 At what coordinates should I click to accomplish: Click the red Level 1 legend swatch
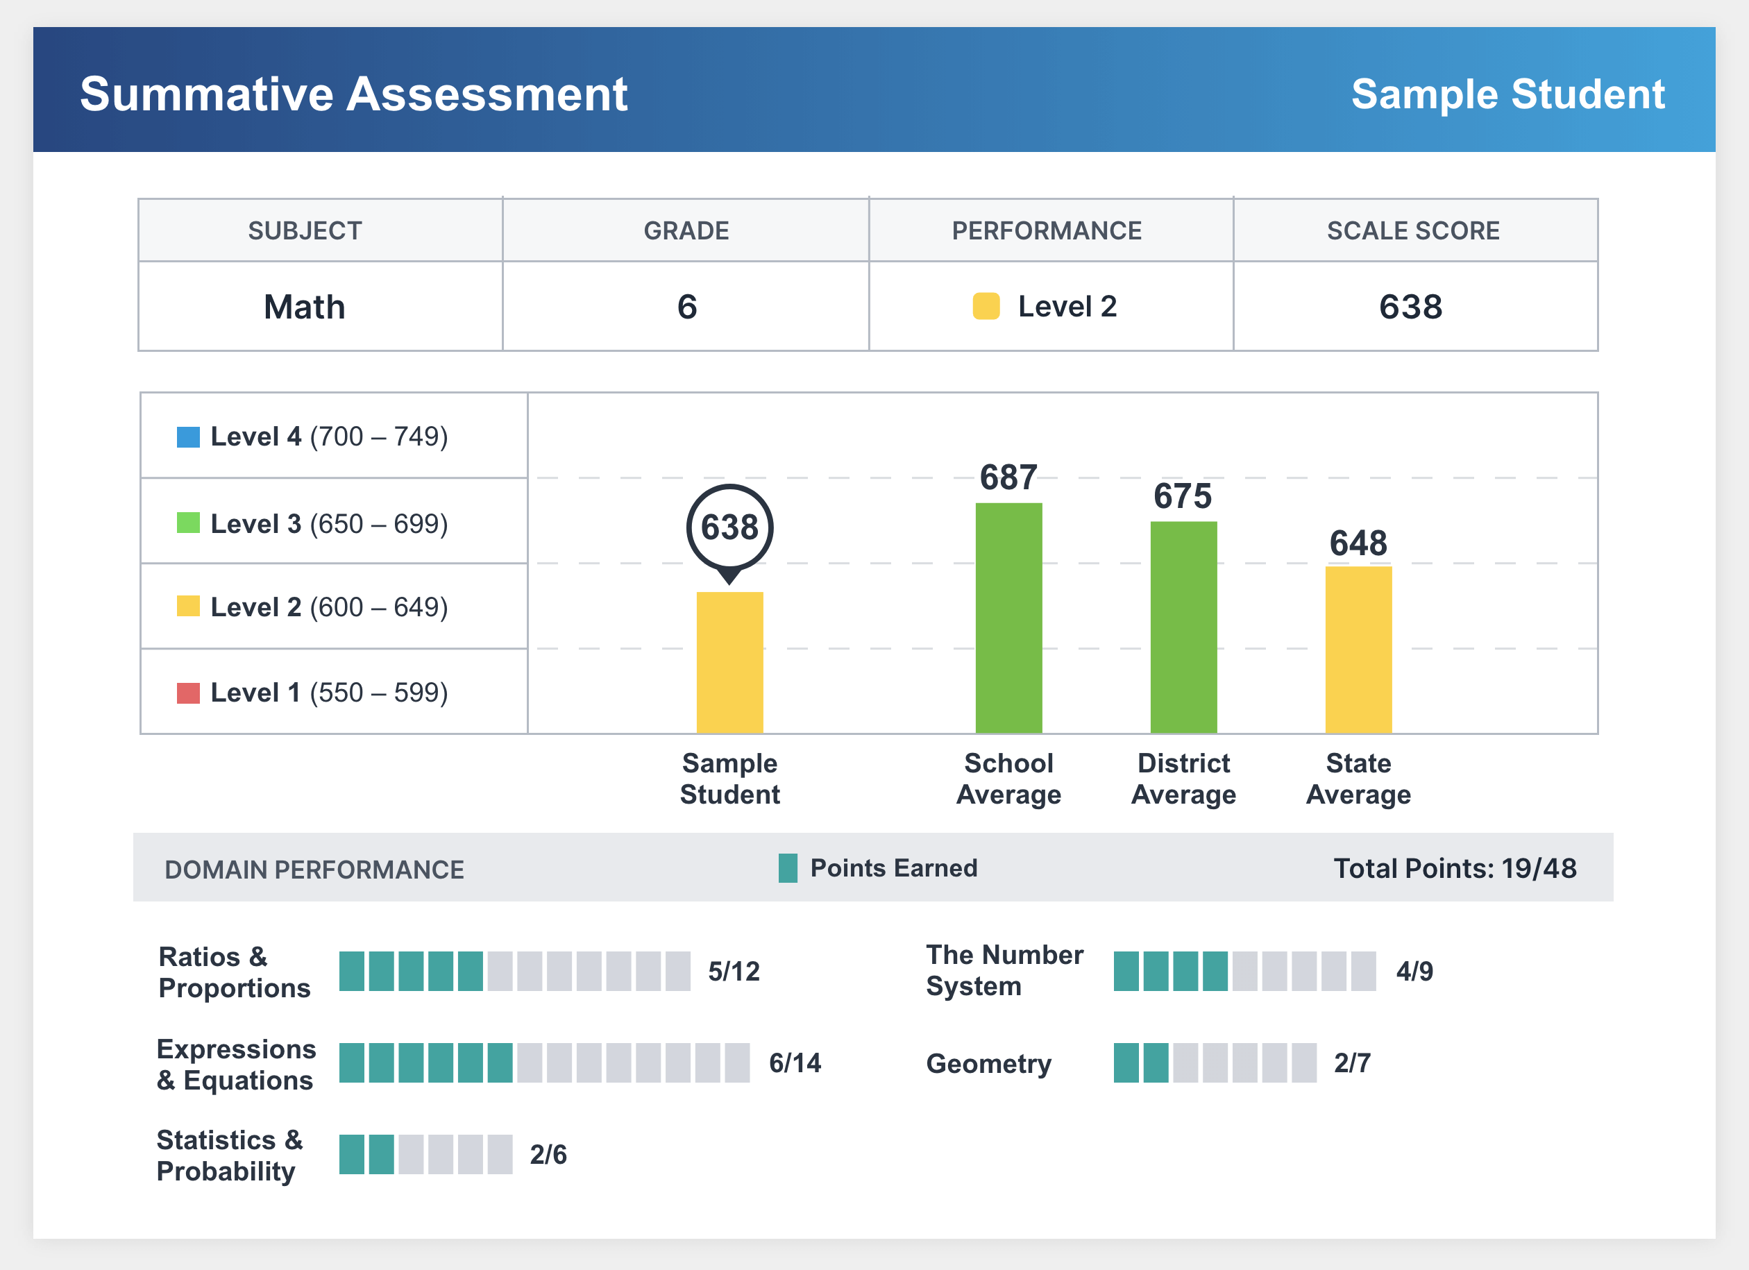(x=188, y=693)
